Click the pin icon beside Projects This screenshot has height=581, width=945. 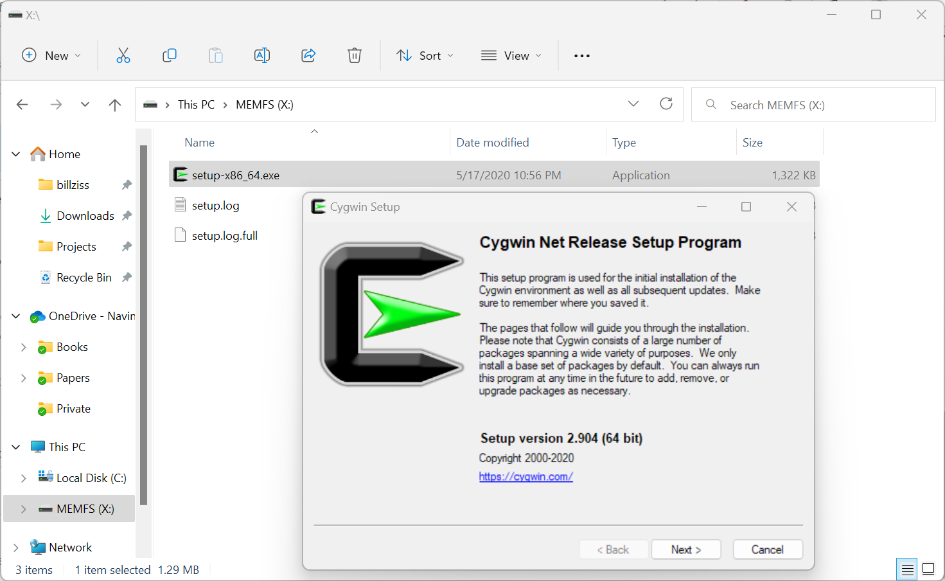click(127, 247)
